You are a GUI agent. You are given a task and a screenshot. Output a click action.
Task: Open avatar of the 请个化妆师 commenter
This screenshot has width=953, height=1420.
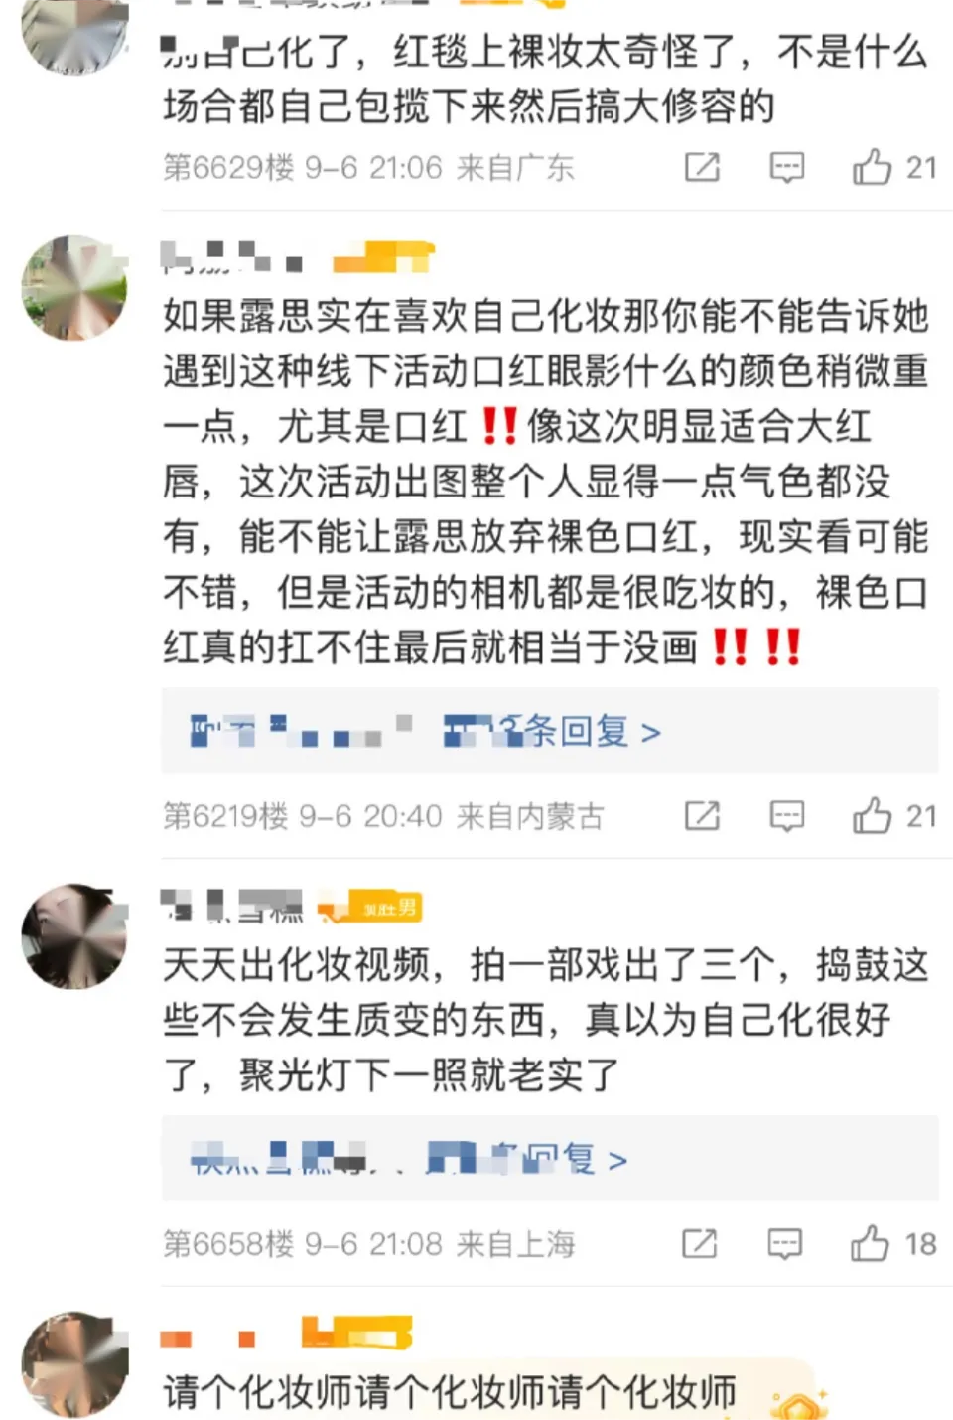click(74, 1364)
